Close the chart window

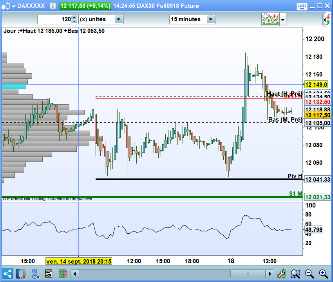click(327, 6)
